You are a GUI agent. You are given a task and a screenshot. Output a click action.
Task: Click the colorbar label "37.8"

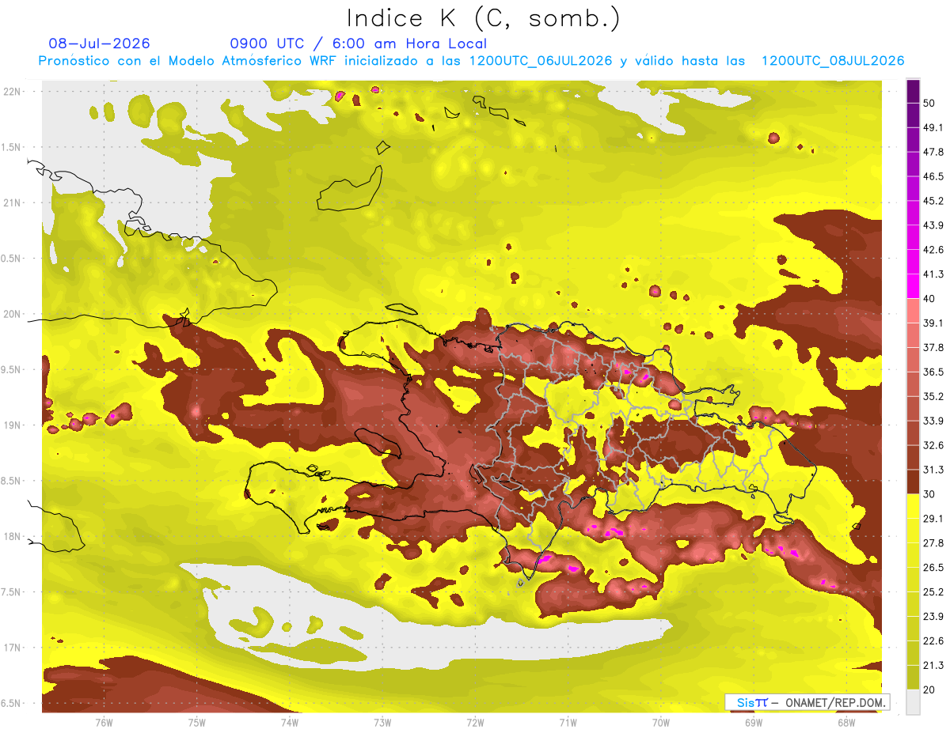pyautogui.click(x=933, y=347)
